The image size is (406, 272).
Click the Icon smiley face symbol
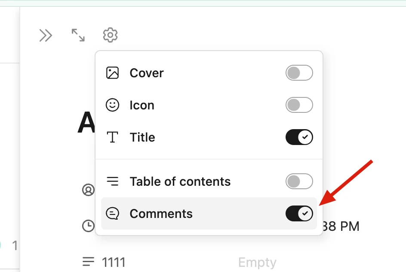pos(112,105)
